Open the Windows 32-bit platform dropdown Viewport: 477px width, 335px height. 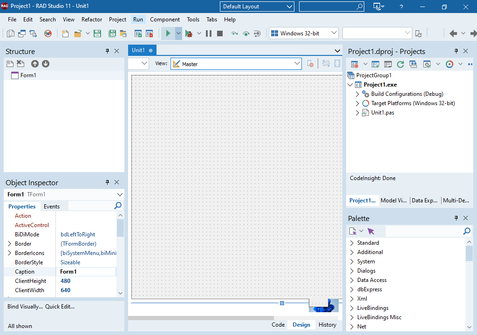pos(334,33)
